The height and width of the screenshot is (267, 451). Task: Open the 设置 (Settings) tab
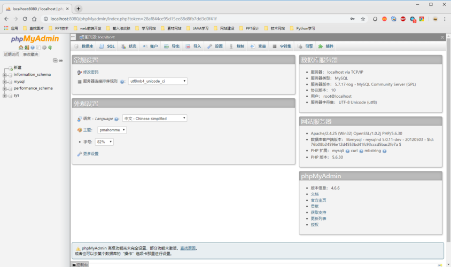pyautogui.click(x=215, y=46)
